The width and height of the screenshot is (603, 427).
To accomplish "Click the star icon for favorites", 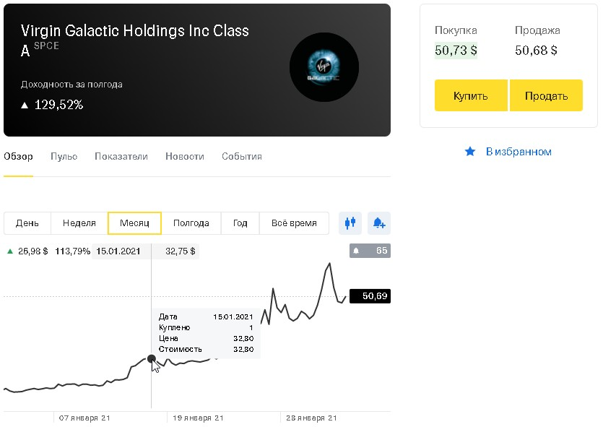I will pyautogui.click(x=470, y=152).
